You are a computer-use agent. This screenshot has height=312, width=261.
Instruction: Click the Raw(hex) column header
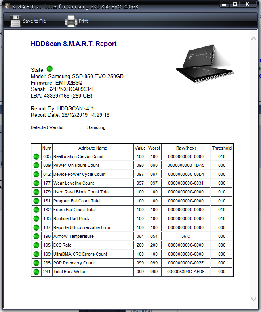[x=186, y=148]
